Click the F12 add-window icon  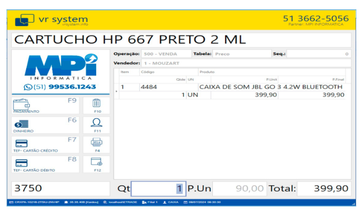coord(97,164)
